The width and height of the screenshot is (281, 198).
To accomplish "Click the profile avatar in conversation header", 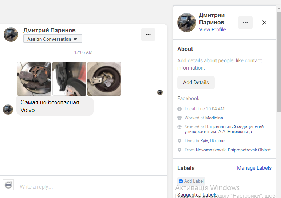I will click(x=11, y=35).
